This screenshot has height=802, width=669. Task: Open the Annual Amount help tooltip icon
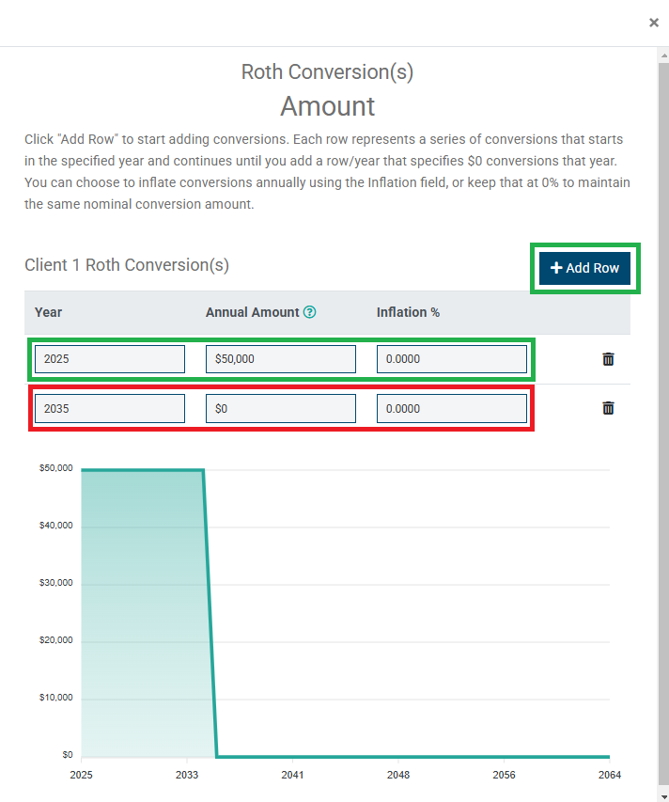pyautogui.click(x=310, y=312)
